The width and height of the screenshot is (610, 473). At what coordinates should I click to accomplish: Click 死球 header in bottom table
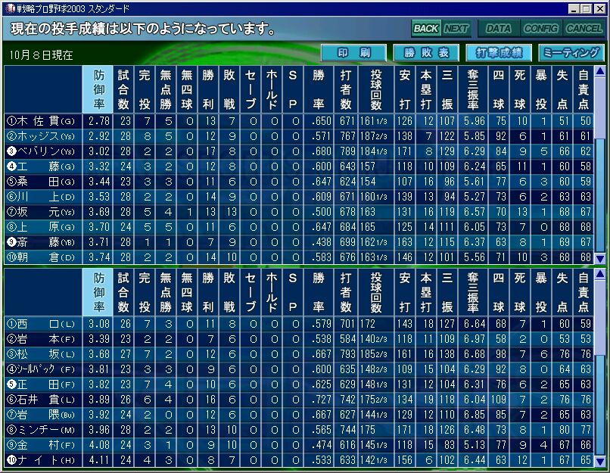click(x=520, y=293)
